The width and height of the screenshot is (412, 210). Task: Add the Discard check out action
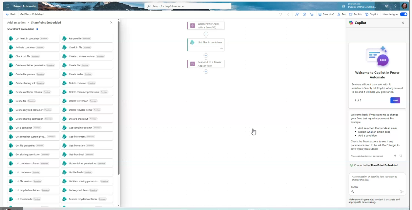[87, 119]
